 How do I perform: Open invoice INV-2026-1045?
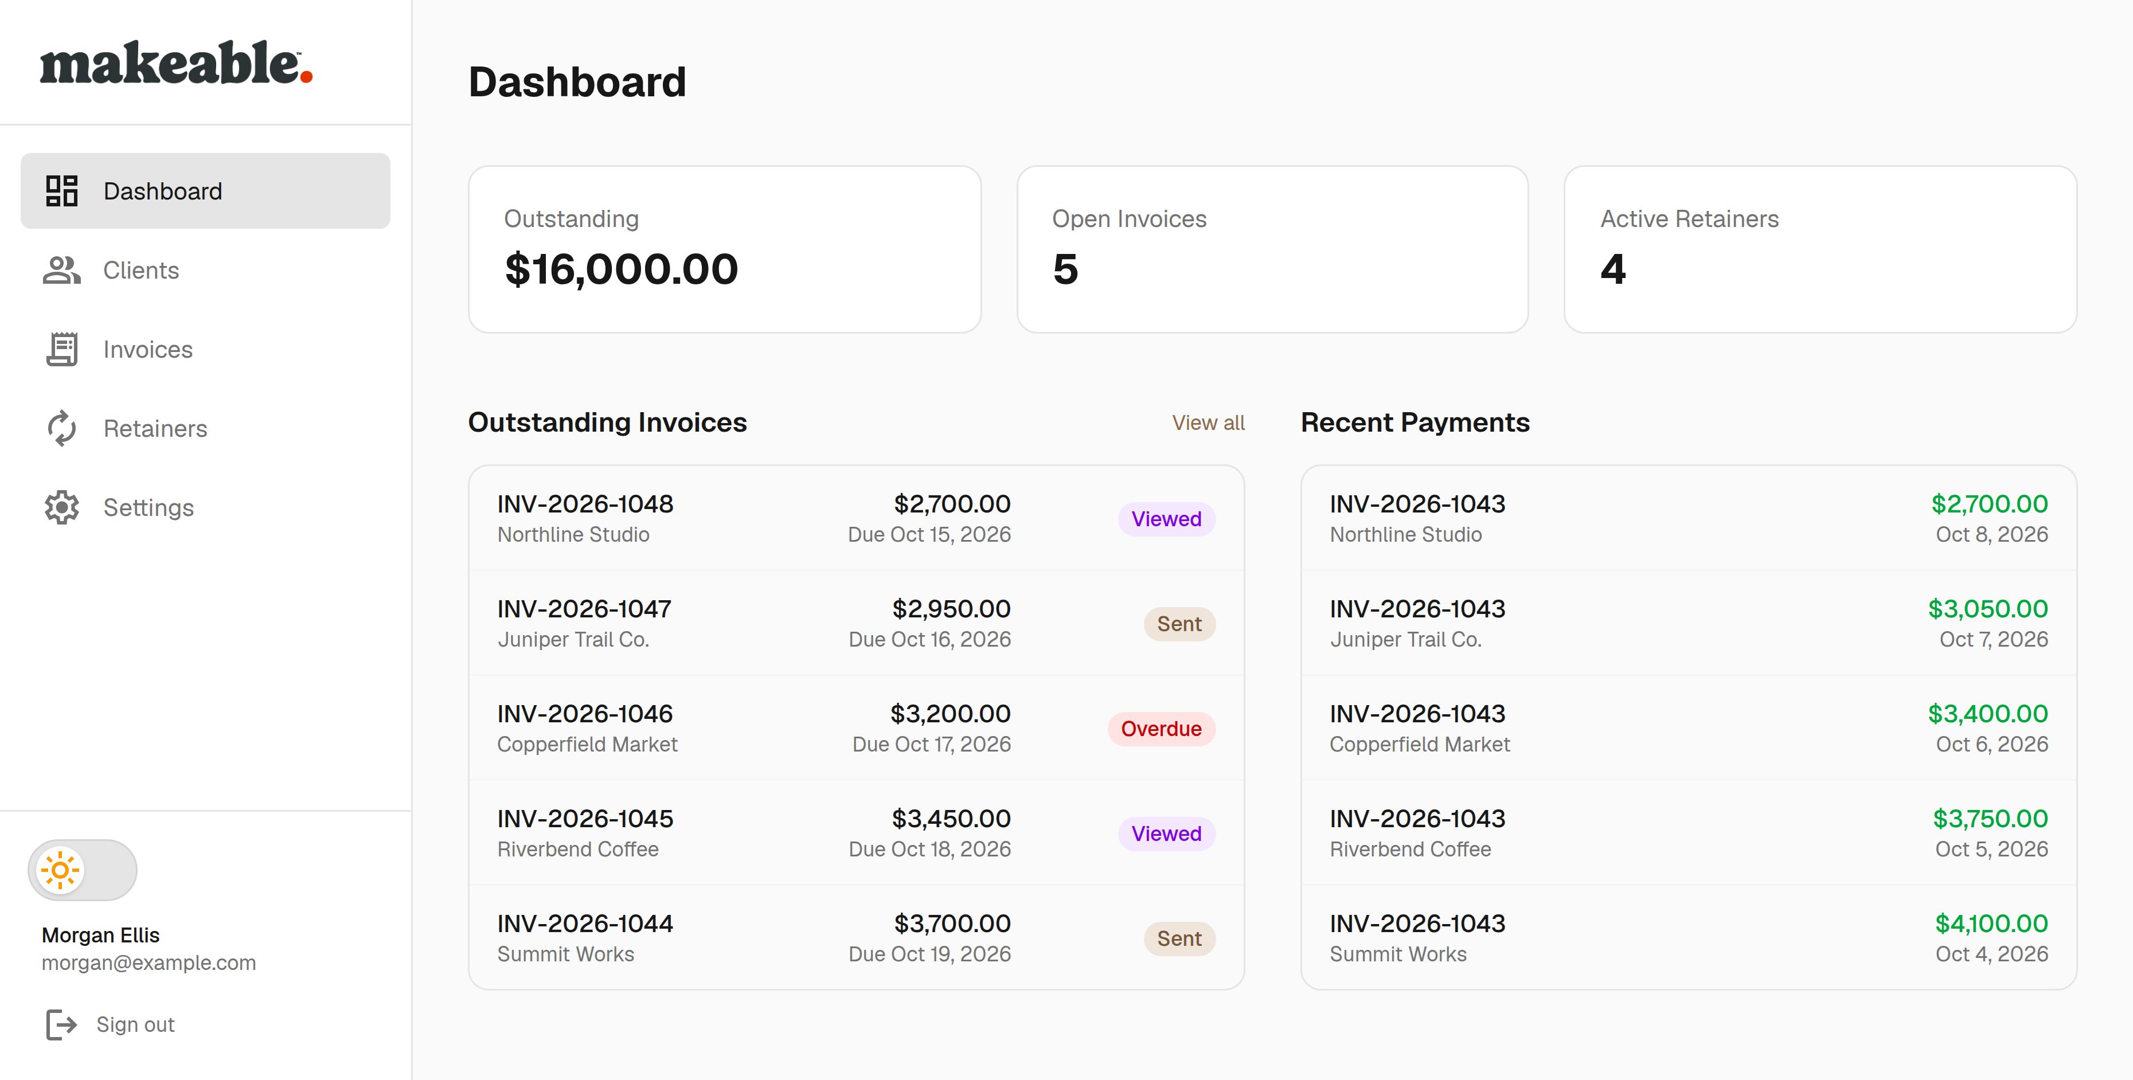(856, 834)
